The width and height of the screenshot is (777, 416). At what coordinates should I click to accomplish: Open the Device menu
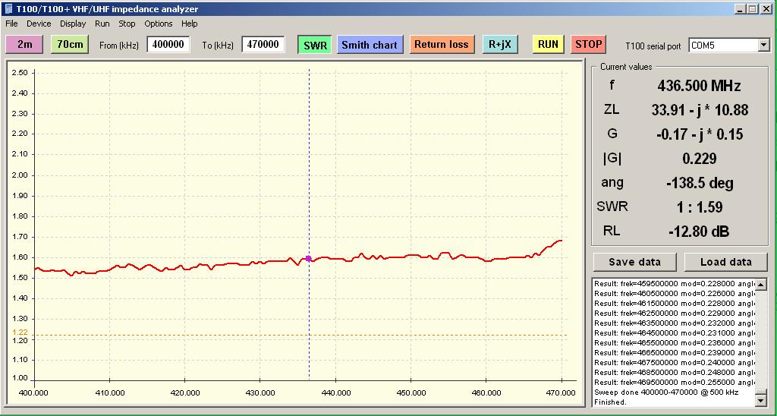(x=39, y=24)
